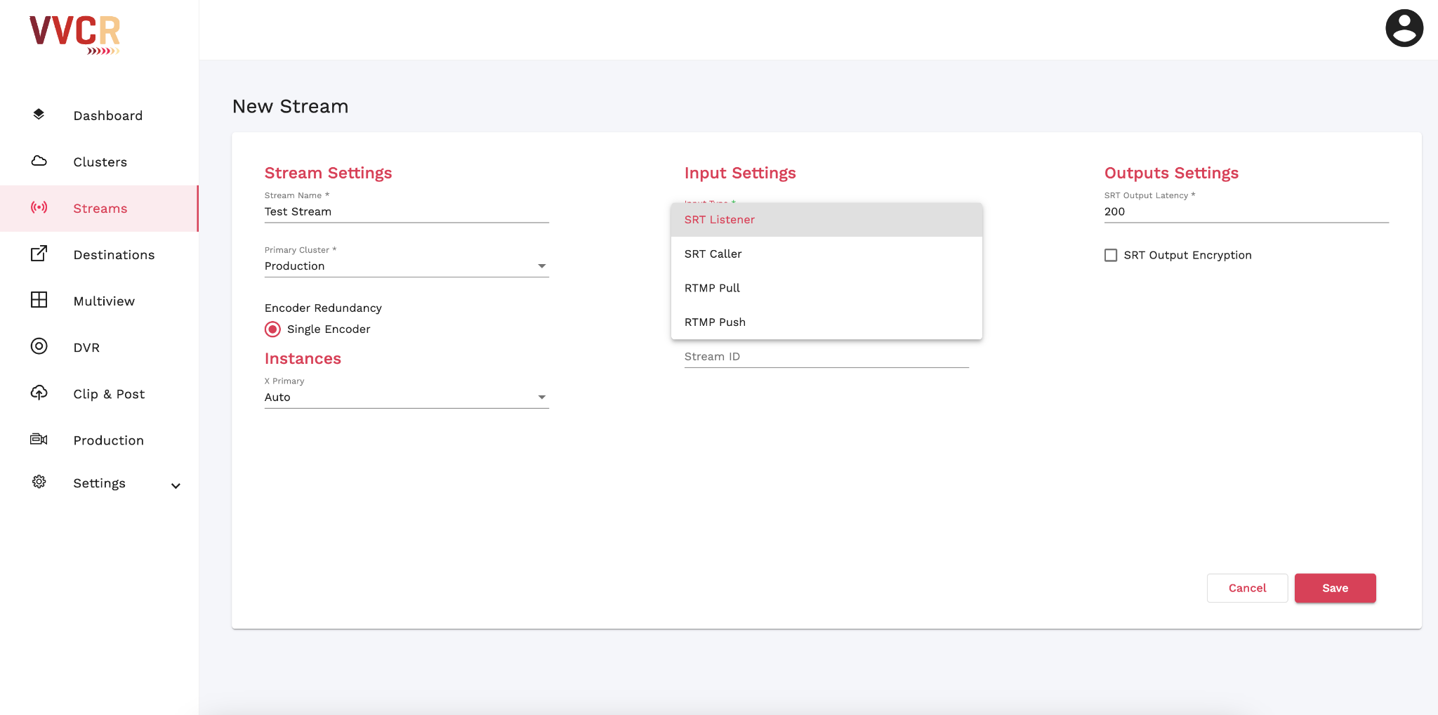Pick RTMP Push input type
The width and height of the screenshot is (1438, 715).
(x=715, y=322)
